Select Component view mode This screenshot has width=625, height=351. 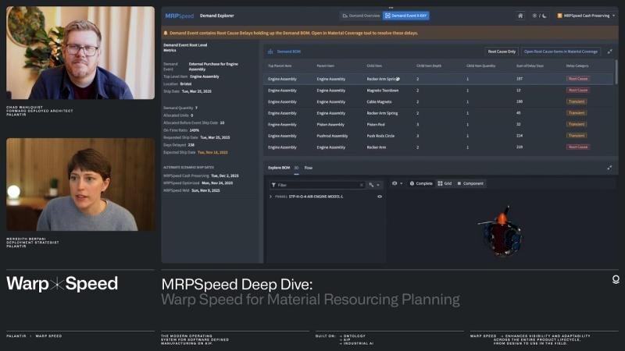(470, 183)
